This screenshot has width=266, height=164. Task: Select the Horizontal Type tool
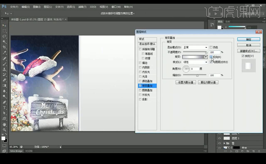pos(4,108)
